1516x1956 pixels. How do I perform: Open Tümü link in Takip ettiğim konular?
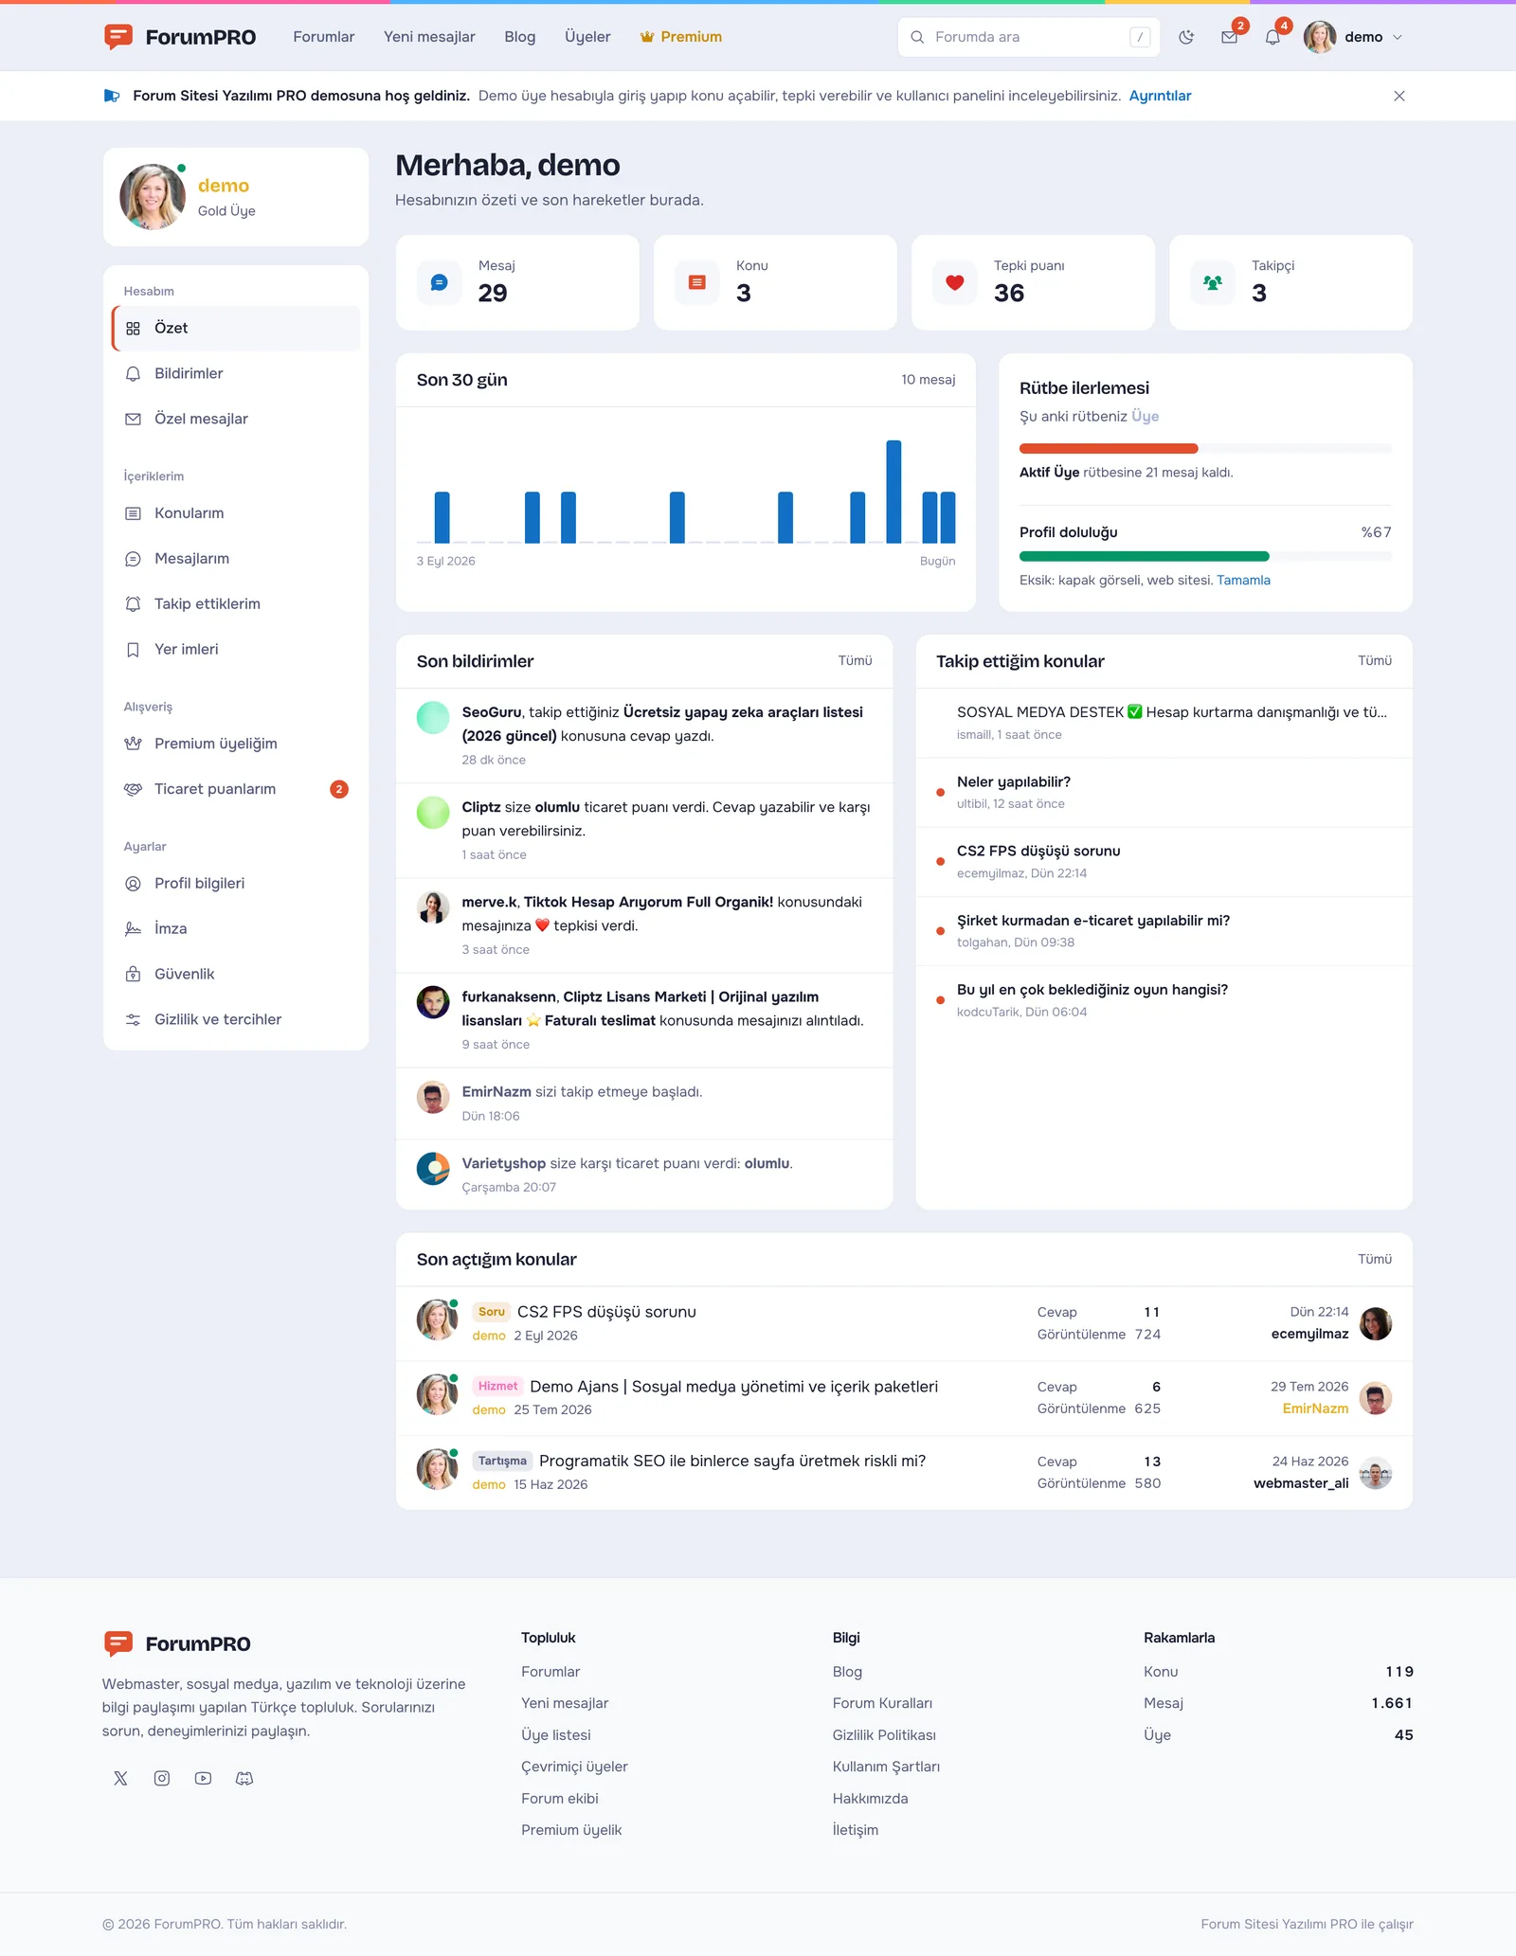1375,661
